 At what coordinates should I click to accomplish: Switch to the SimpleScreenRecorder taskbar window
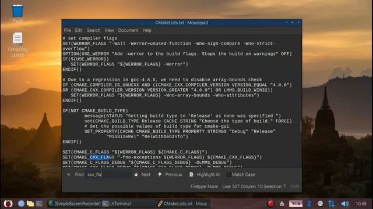point(74,204)
